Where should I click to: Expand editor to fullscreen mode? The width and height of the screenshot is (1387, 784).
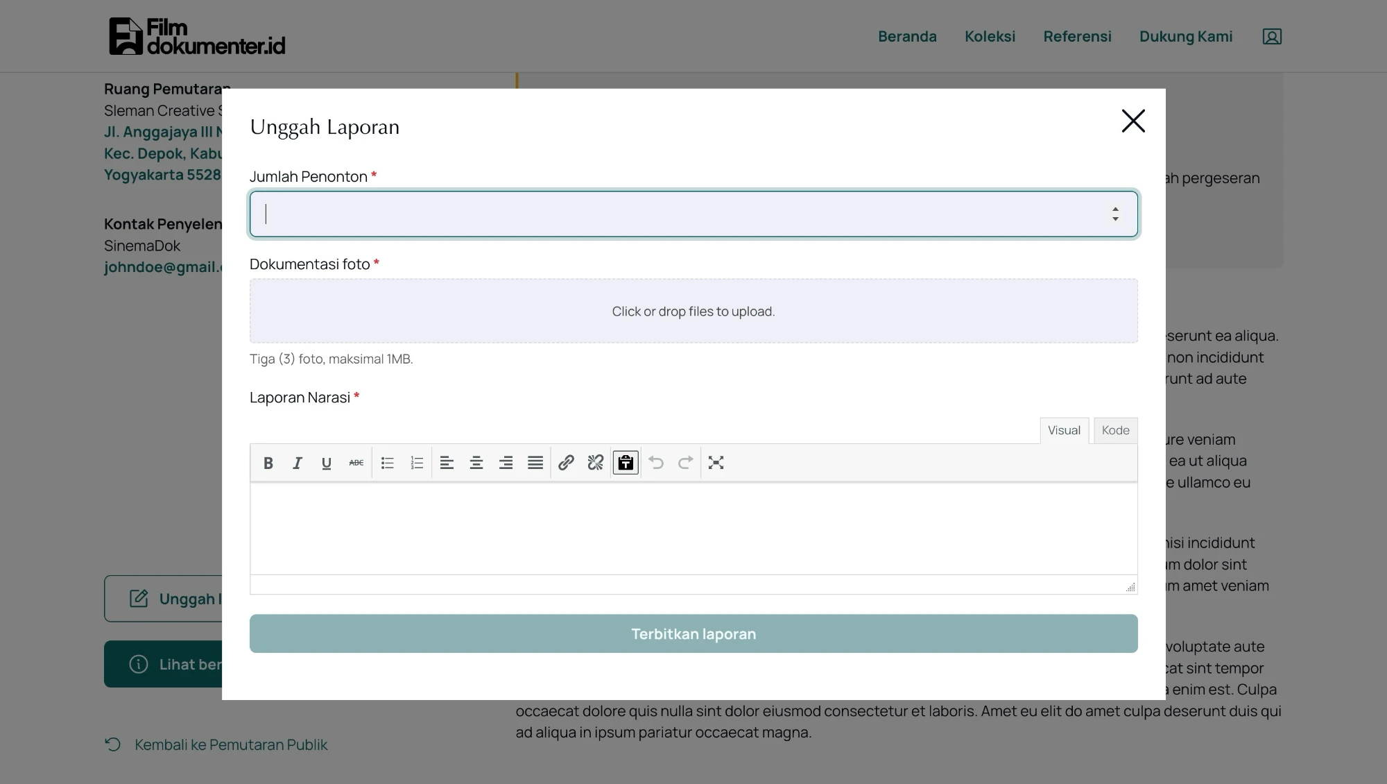coord(716,463)
